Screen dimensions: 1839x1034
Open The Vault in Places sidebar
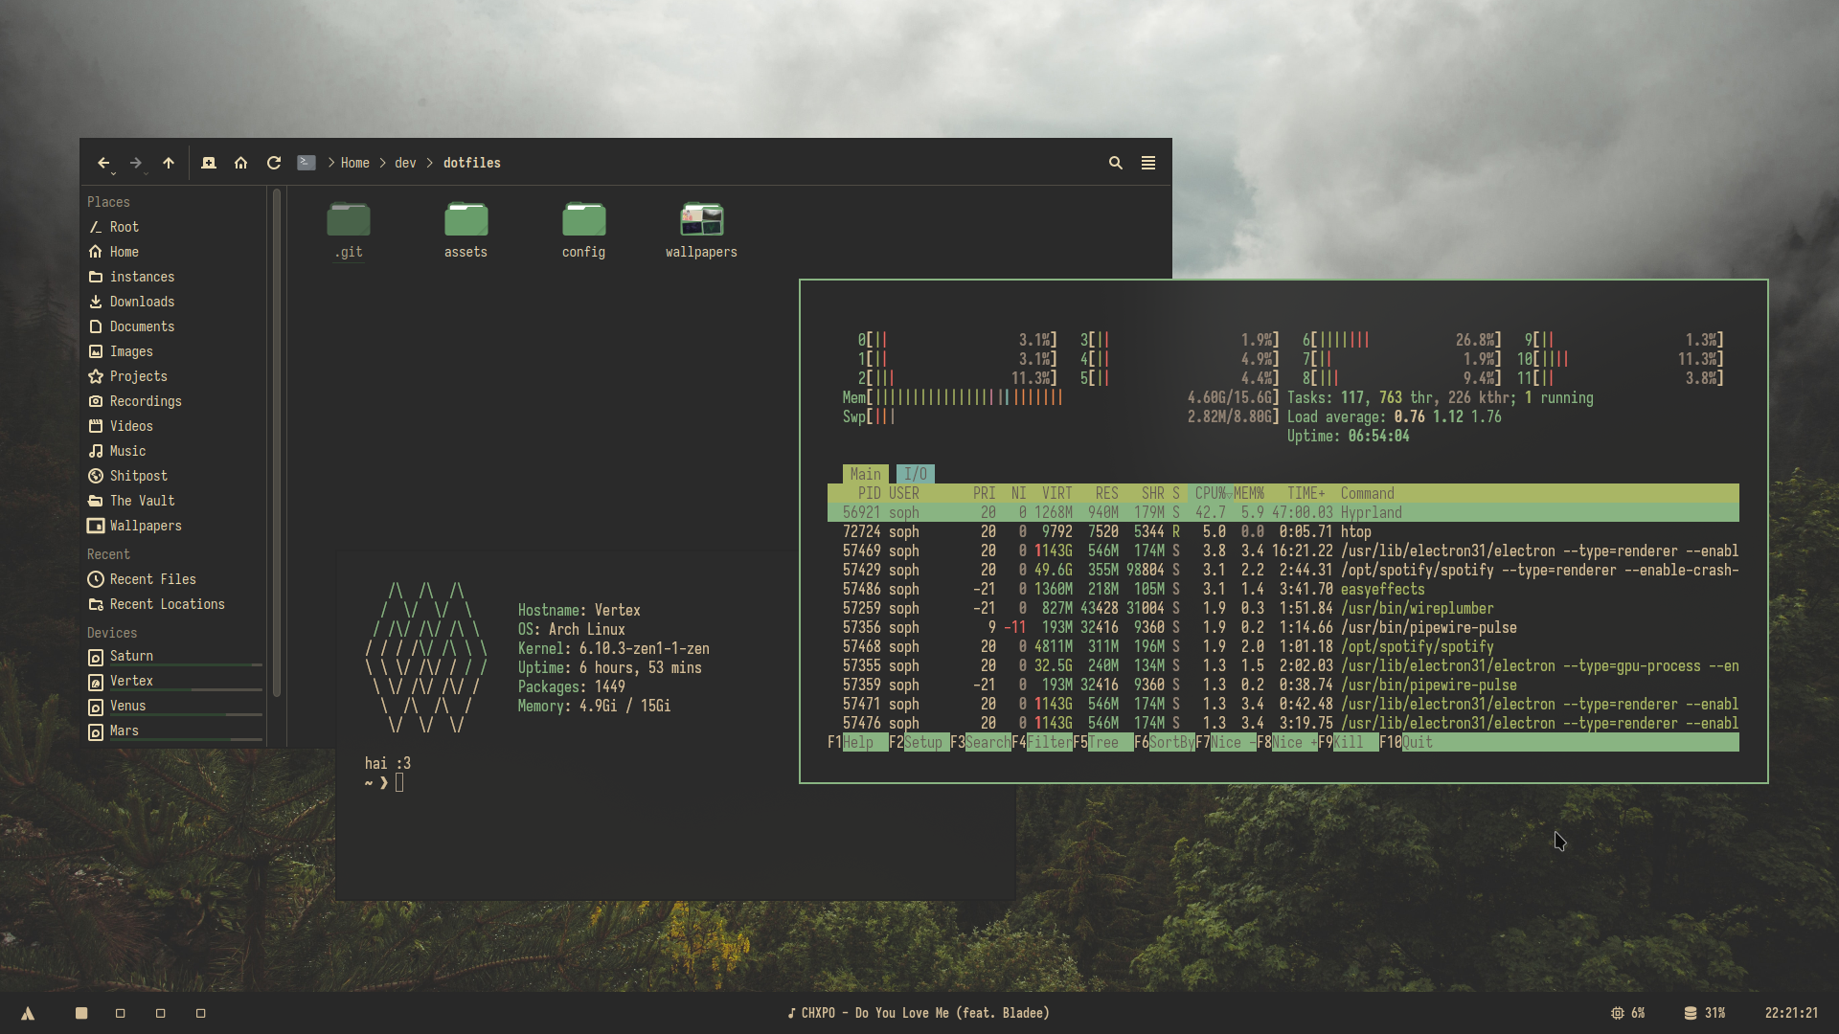click(172, 501)
